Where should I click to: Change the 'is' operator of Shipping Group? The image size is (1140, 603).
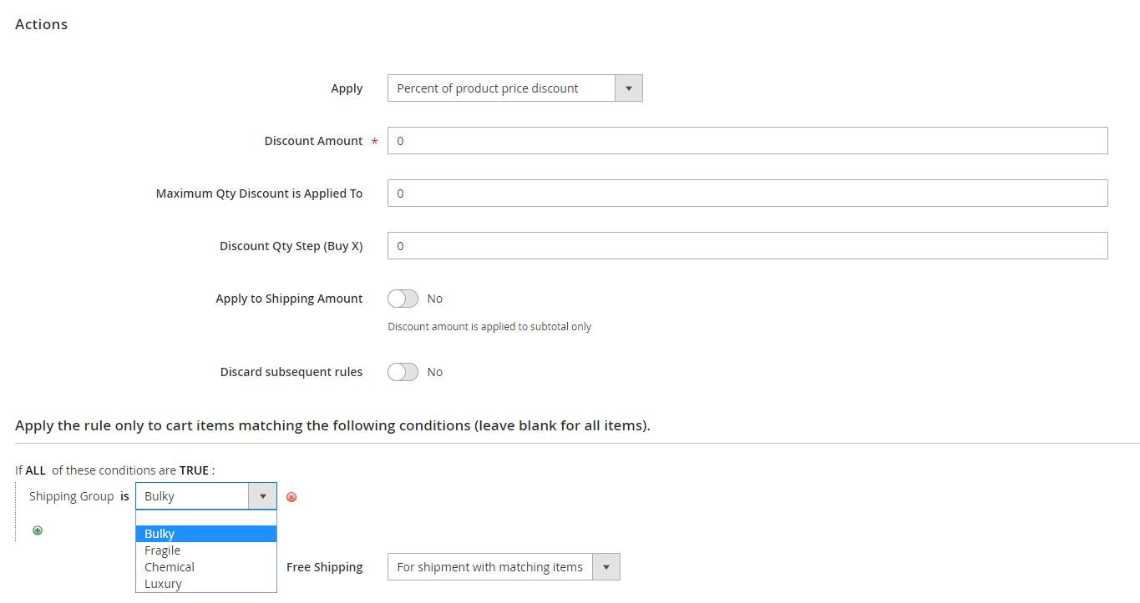click(x=124, y=496)
